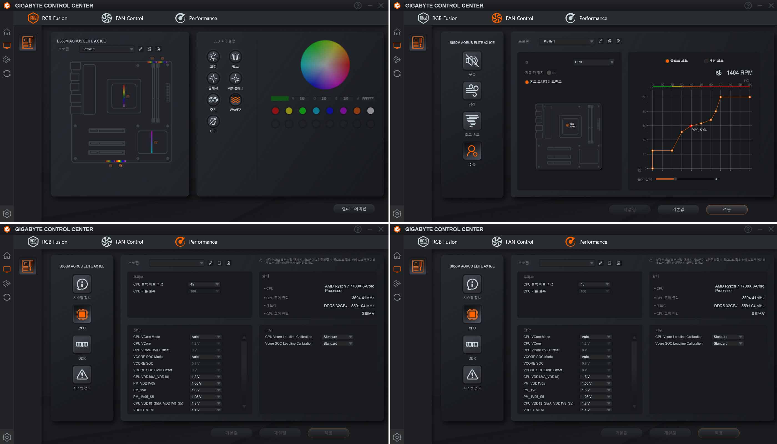The image size is (777, 444).
Task: Pick the red color swatch
Action: 275,111
